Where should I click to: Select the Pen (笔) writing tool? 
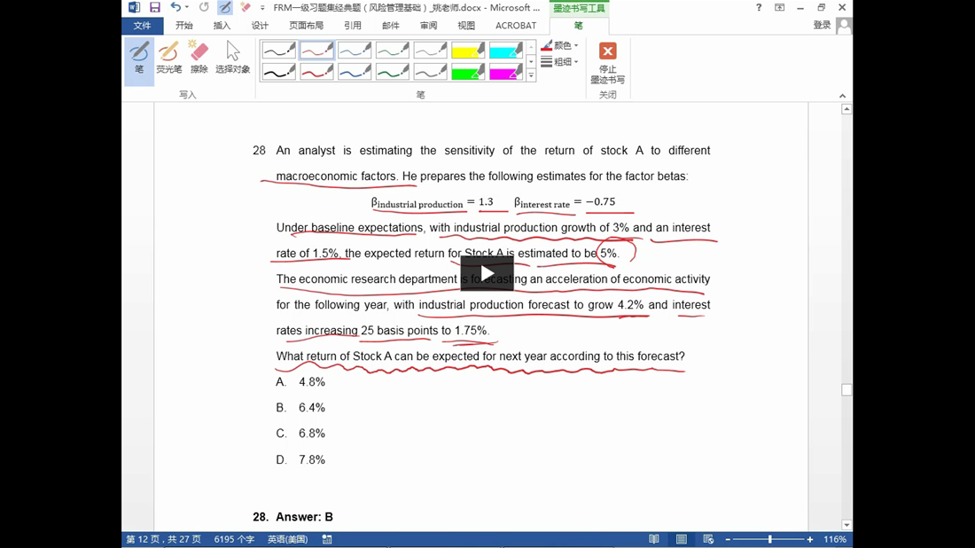tap(139, 59)
